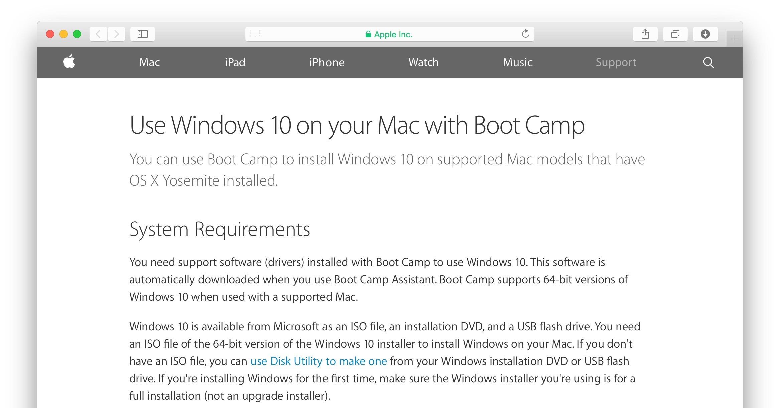Click the Share toolbar icon
Screen dimensions: 780x408
(645, 34)
